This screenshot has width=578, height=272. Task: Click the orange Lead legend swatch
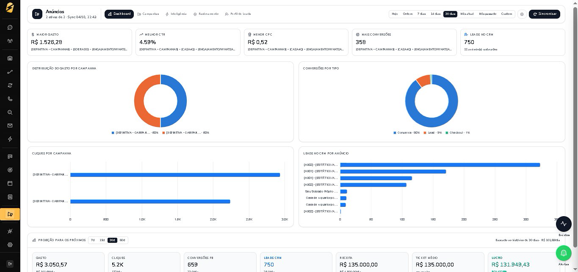point(425,133)
